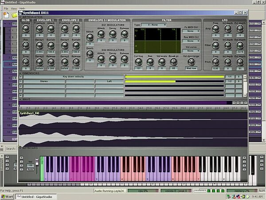This screenshot has height=200, width=266.
Task: Open the Vel curve dropdown
Action: pyautogui.click(x=191, y=51)
